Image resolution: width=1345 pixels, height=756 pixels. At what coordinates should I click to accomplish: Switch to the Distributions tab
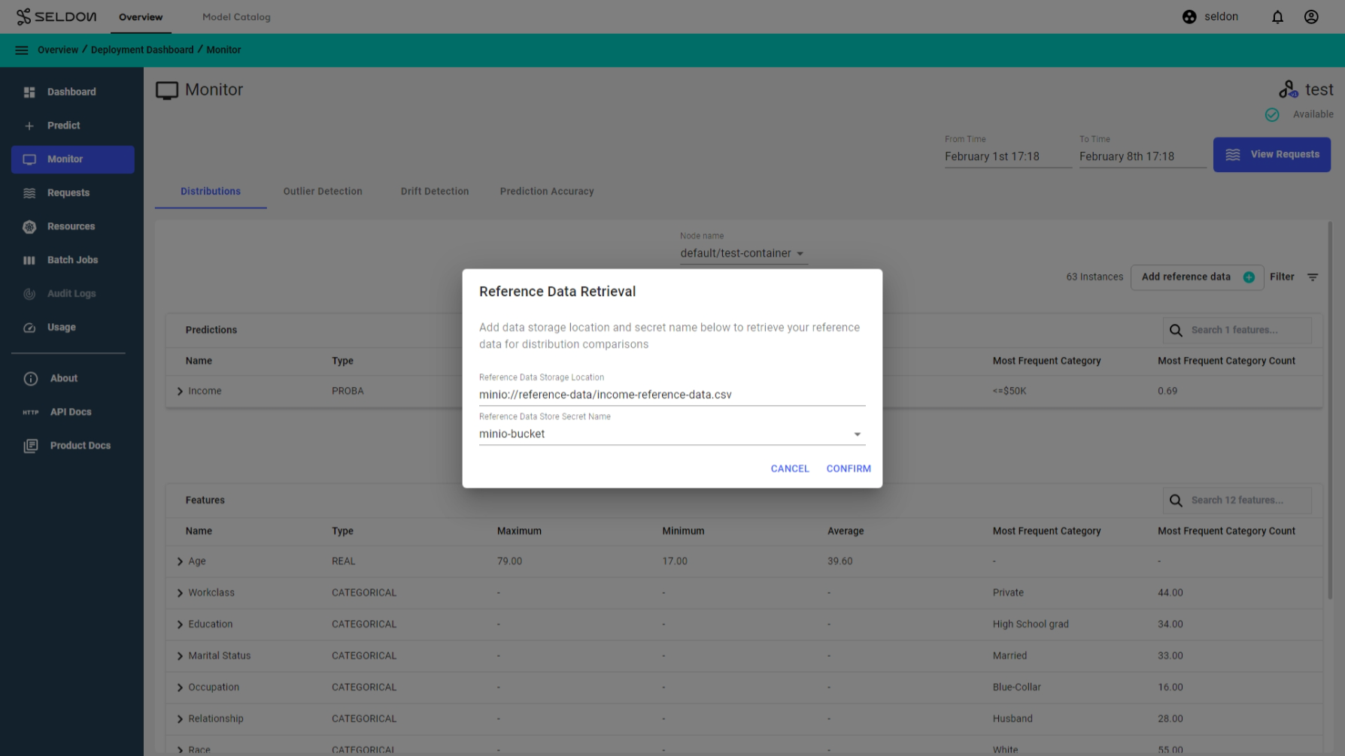211,192
